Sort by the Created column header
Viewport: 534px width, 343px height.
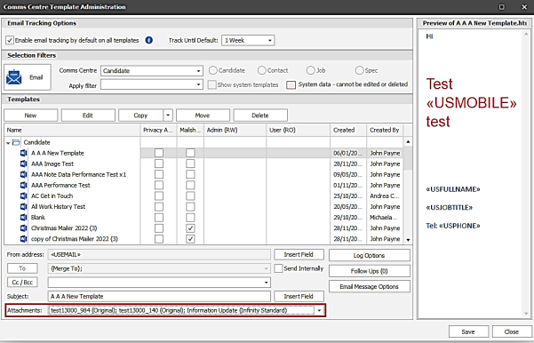click(348, 130)
